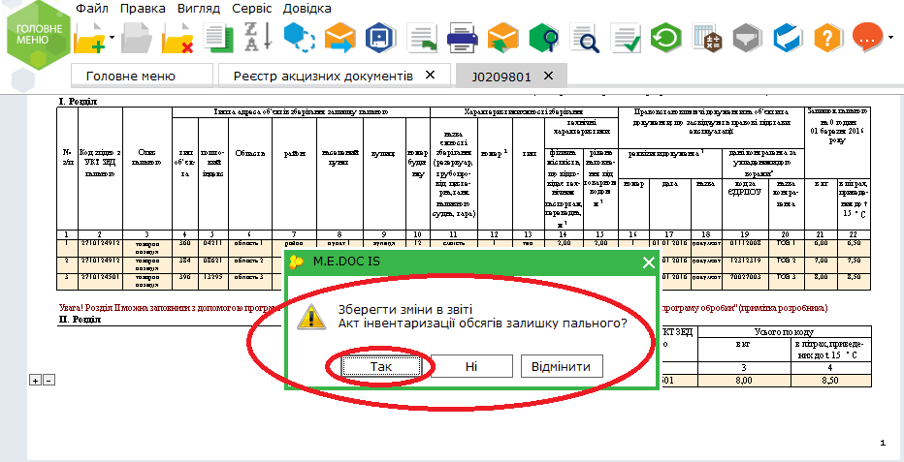904x462 pixels.
Task: Close the J0209801 tab
Action: [x=548, y=76]
